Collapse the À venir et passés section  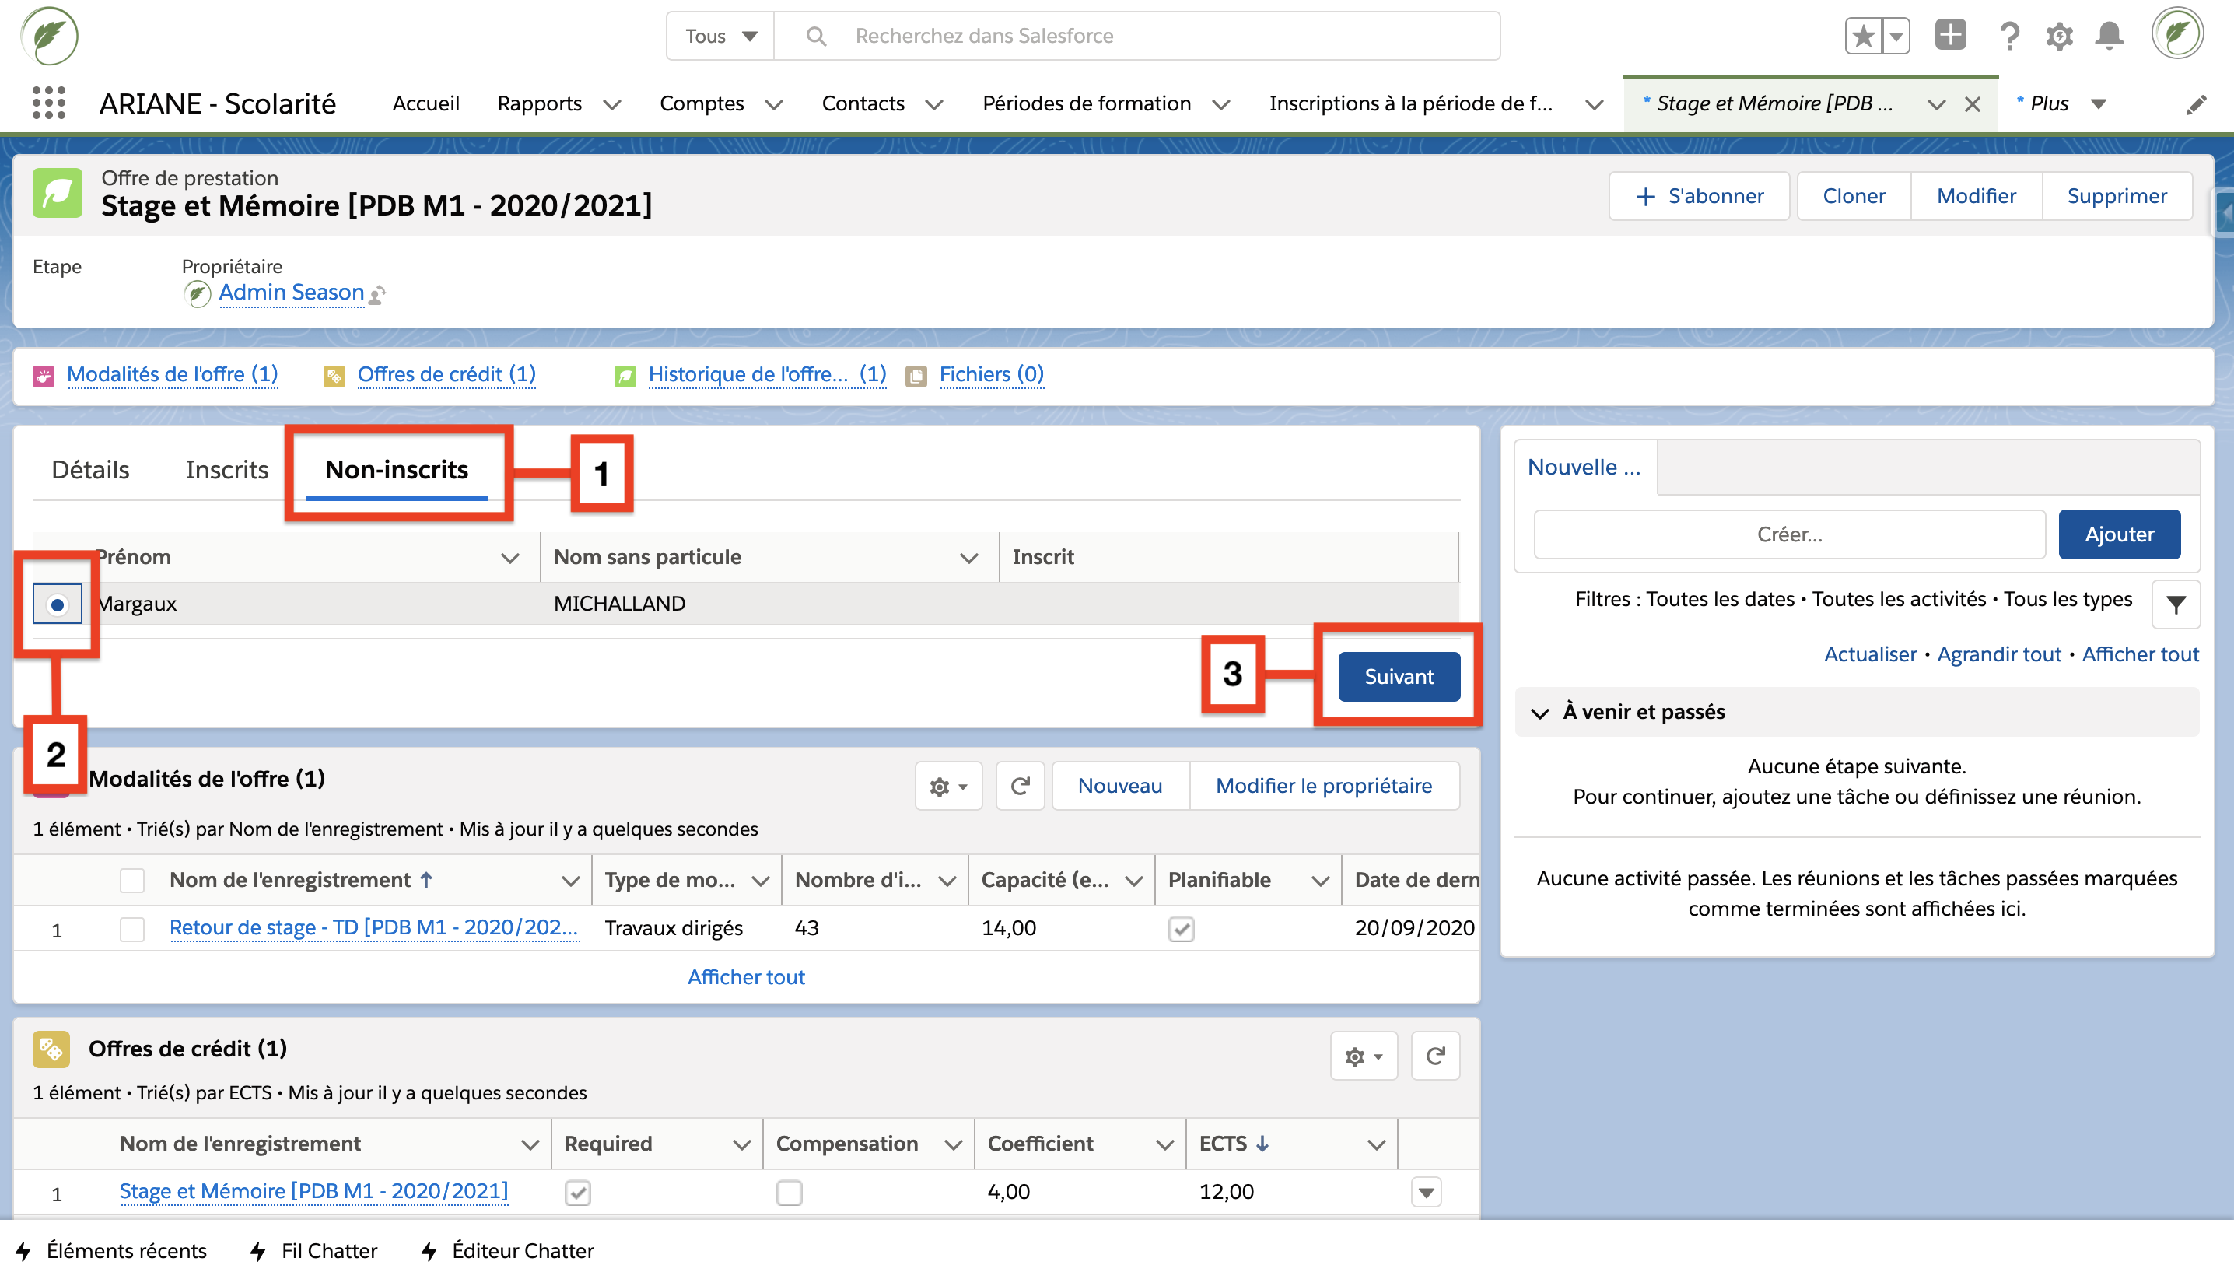1539,713
